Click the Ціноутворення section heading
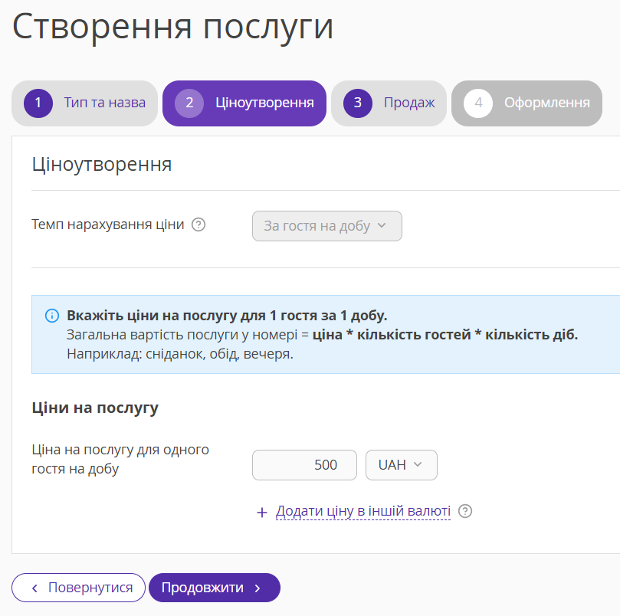 point(102,165)
